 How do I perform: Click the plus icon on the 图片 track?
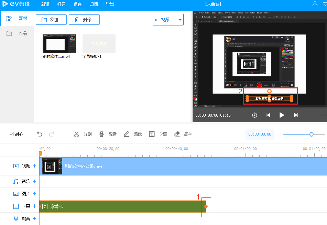(x=34, y=194)
